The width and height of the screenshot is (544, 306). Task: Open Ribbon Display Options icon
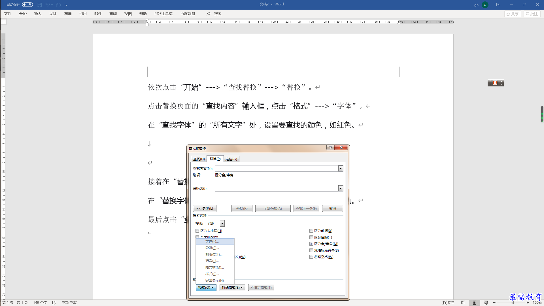click(x=498, y=5)
